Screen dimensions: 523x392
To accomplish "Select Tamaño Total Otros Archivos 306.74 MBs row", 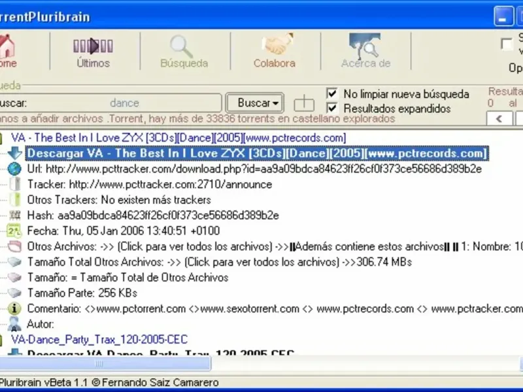I will [x=220, y=262].
